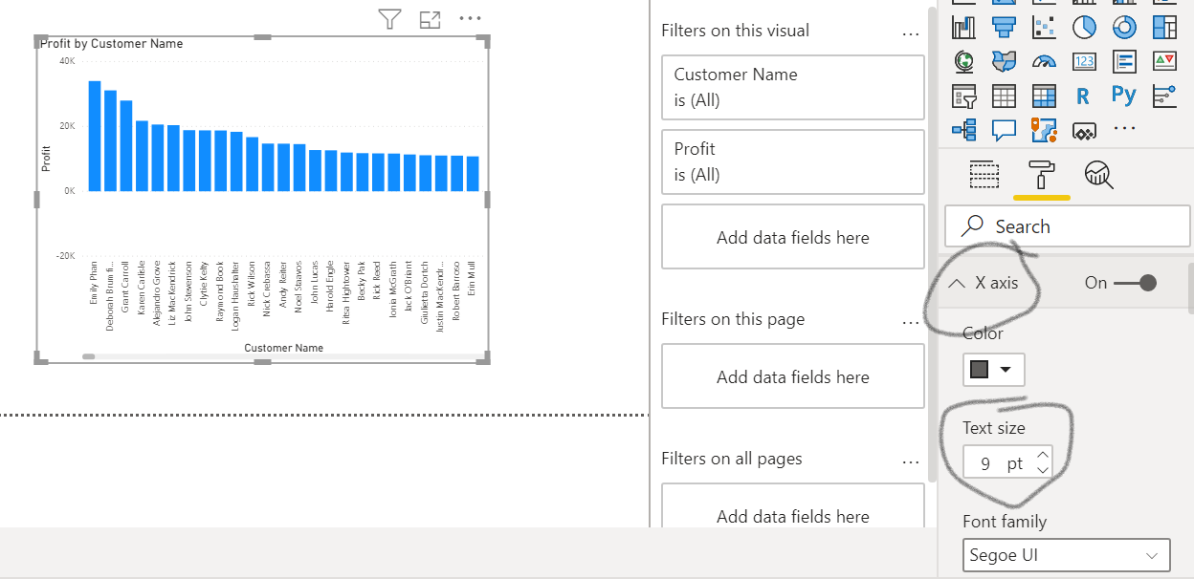Collapse the X axis section

pos(957,283)
